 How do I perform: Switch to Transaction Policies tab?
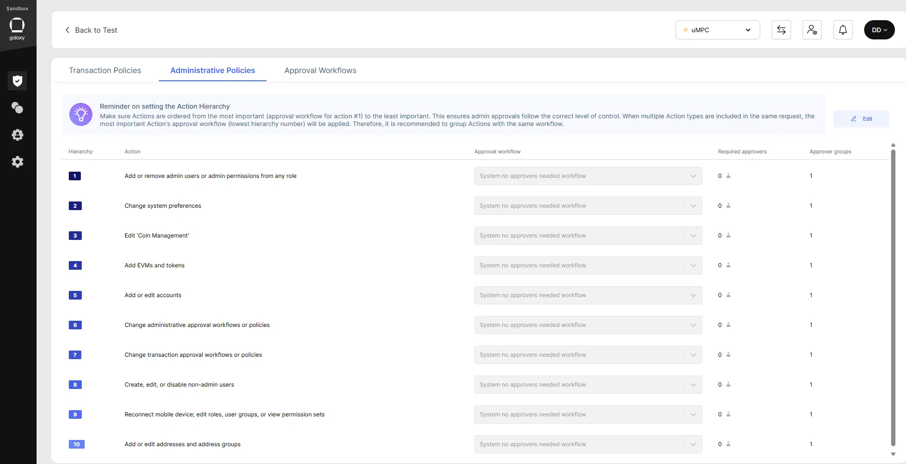tap(105, 70)
